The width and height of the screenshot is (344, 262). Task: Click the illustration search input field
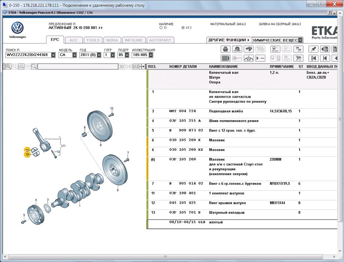coord(78,67)
